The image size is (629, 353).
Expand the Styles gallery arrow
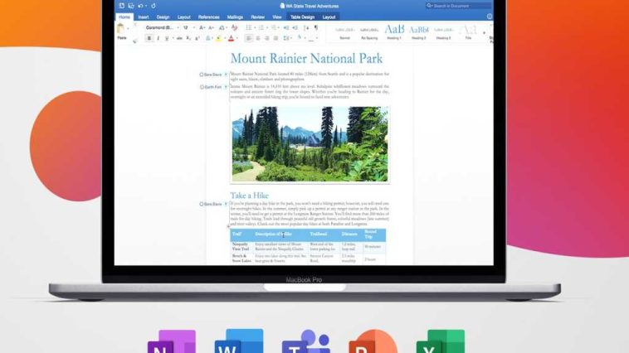[x=484, y=32]
